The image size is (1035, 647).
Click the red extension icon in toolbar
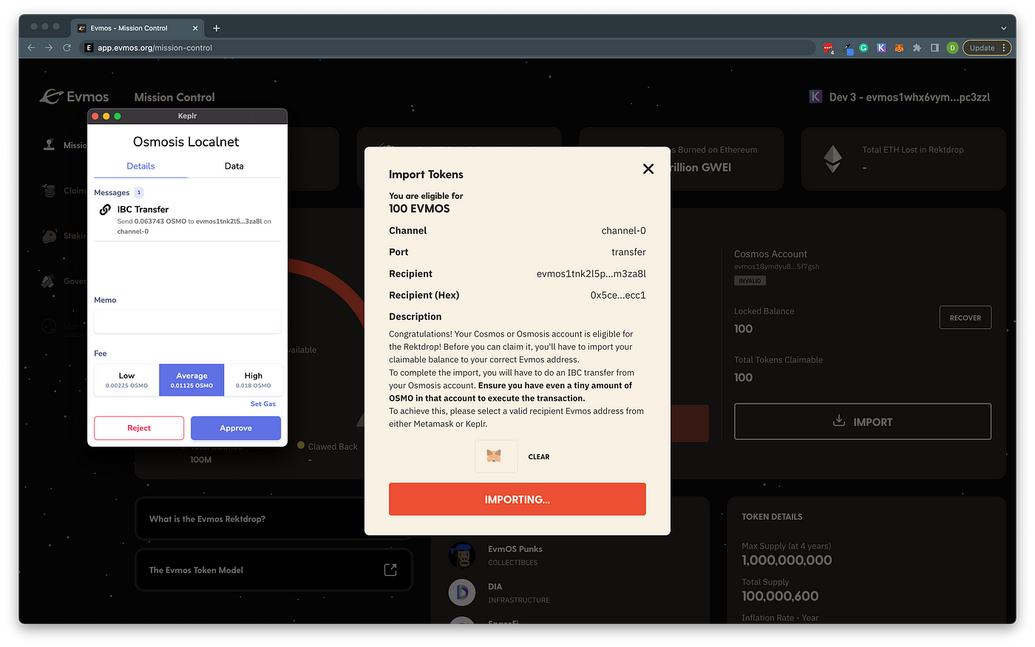pyautogui.click(x=829, y=48)
